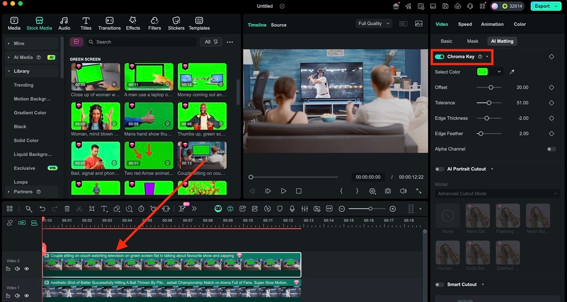Click the Delete trash icon in toolbar

pyautogui.click(x=67, y=209)
